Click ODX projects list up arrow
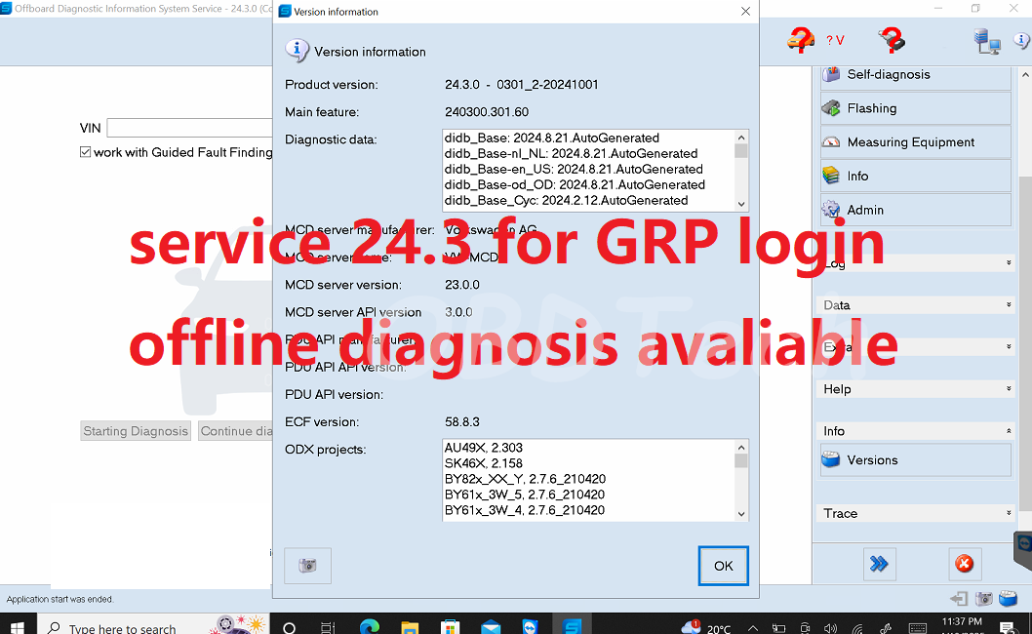This screenshot has width=1032, height=634. (x=741, y=447)
